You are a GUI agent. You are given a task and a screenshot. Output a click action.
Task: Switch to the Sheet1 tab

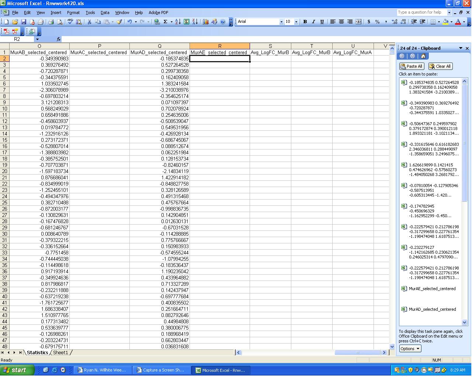(60, 352)
